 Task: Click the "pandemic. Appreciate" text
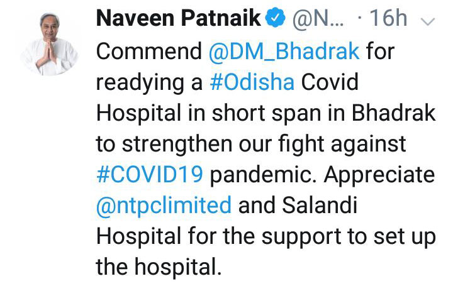click(x=322, y=173)
